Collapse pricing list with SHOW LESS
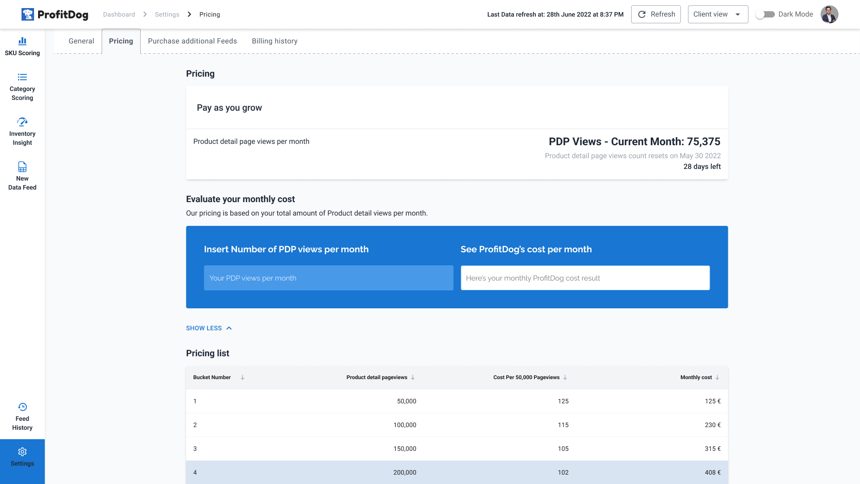This screenshot has height=484, width=860. (209, 328)
